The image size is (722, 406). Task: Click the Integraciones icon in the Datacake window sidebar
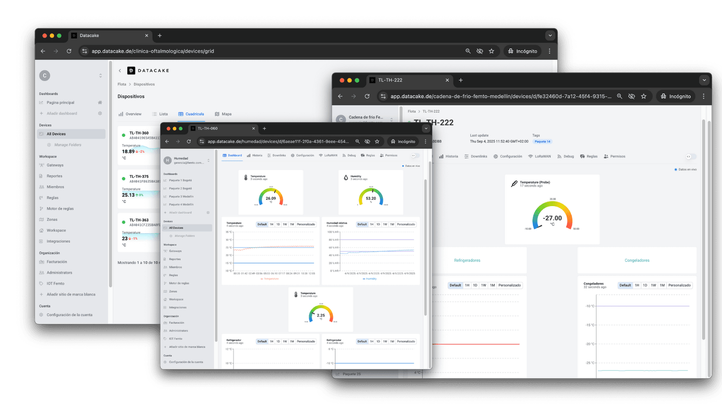pyautogui.click(x=41, y=241)
